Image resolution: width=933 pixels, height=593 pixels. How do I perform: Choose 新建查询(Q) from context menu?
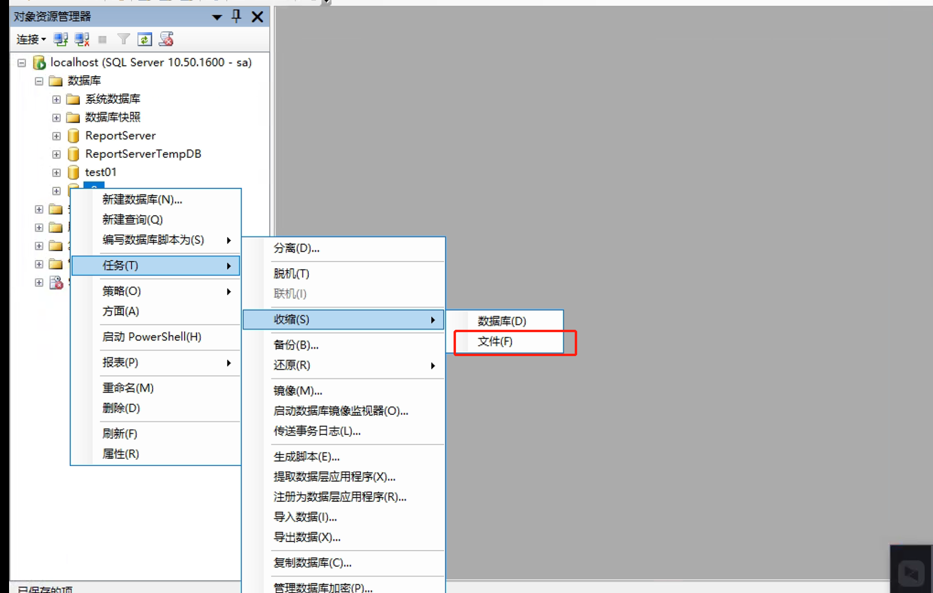(156, 220)
